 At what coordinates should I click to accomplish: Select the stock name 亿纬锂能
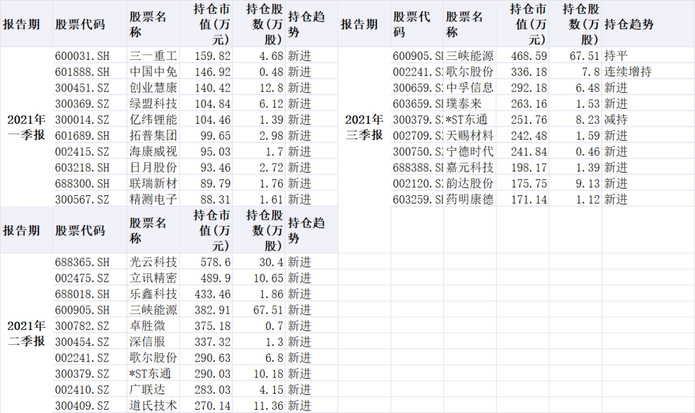pyautogui.click(x=153, y=120)
